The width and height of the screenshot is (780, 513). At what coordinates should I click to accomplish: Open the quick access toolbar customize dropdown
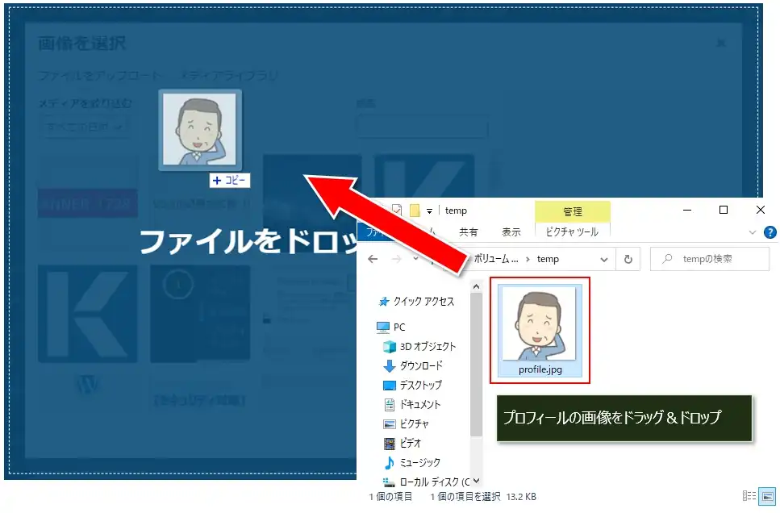[430, 211]
